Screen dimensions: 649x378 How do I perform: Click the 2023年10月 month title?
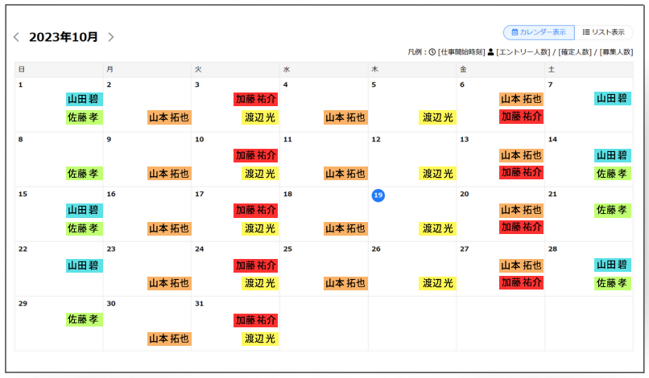pos(64,37)
